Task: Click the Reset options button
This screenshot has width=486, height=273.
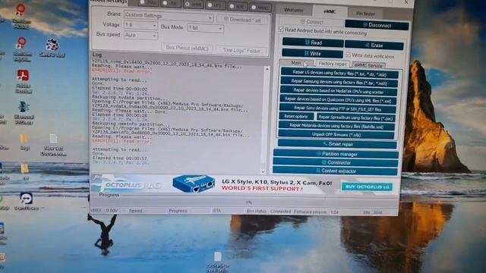Action: 296,116
